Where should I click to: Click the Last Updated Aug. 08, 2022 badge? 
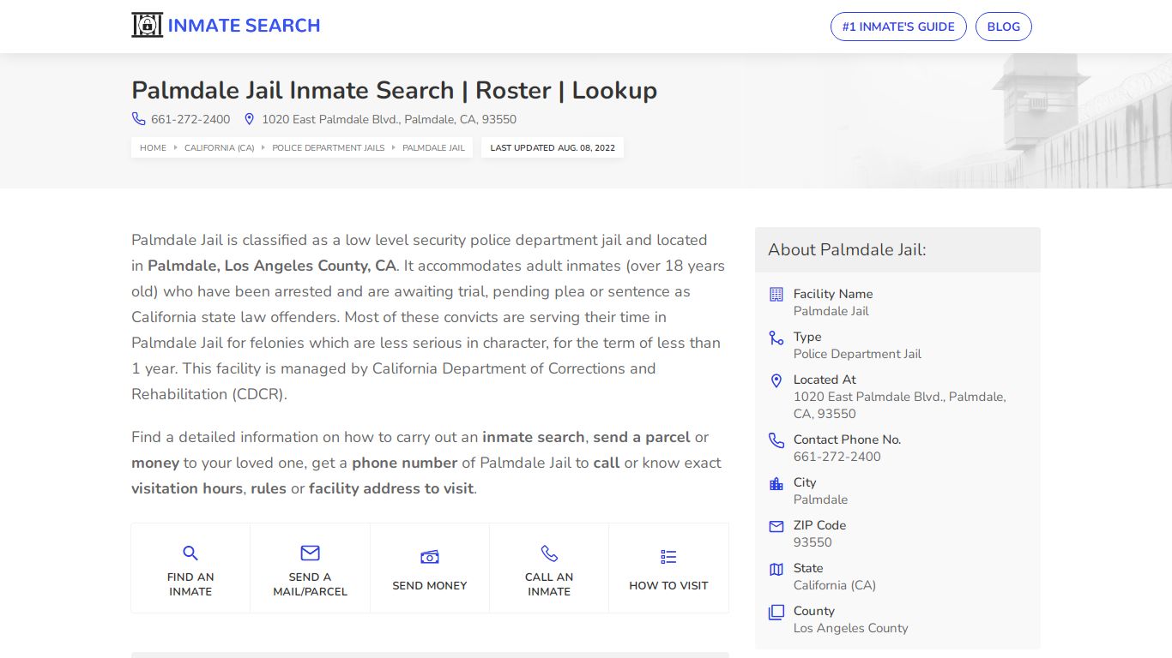click(553, 148)
